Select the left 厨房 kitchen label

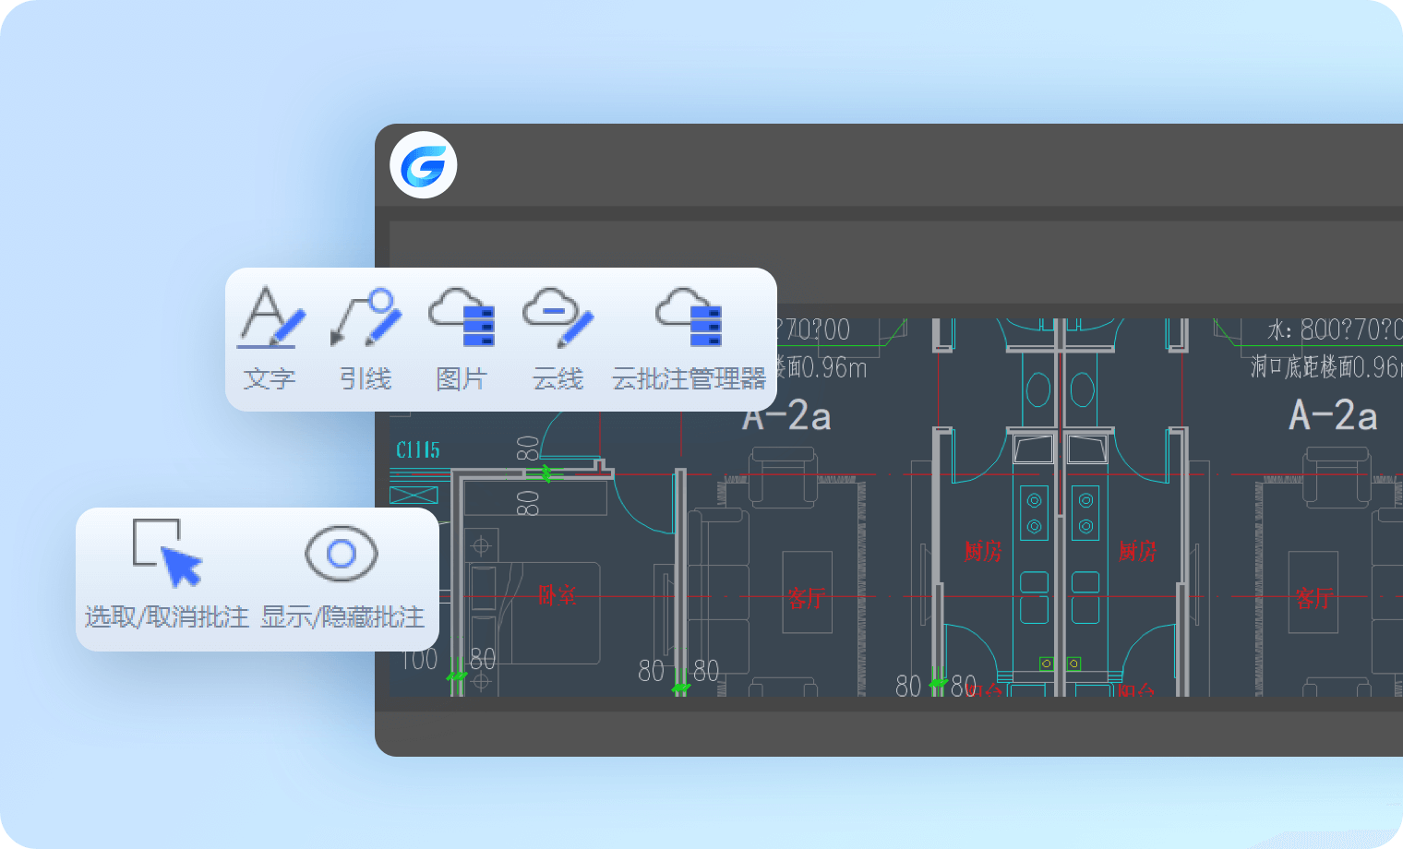[982, 552]
